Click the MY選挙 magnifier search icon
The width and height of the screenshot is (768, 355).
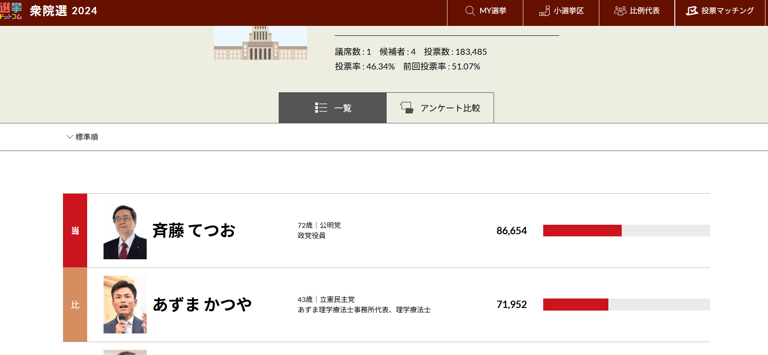click(470, 11)
